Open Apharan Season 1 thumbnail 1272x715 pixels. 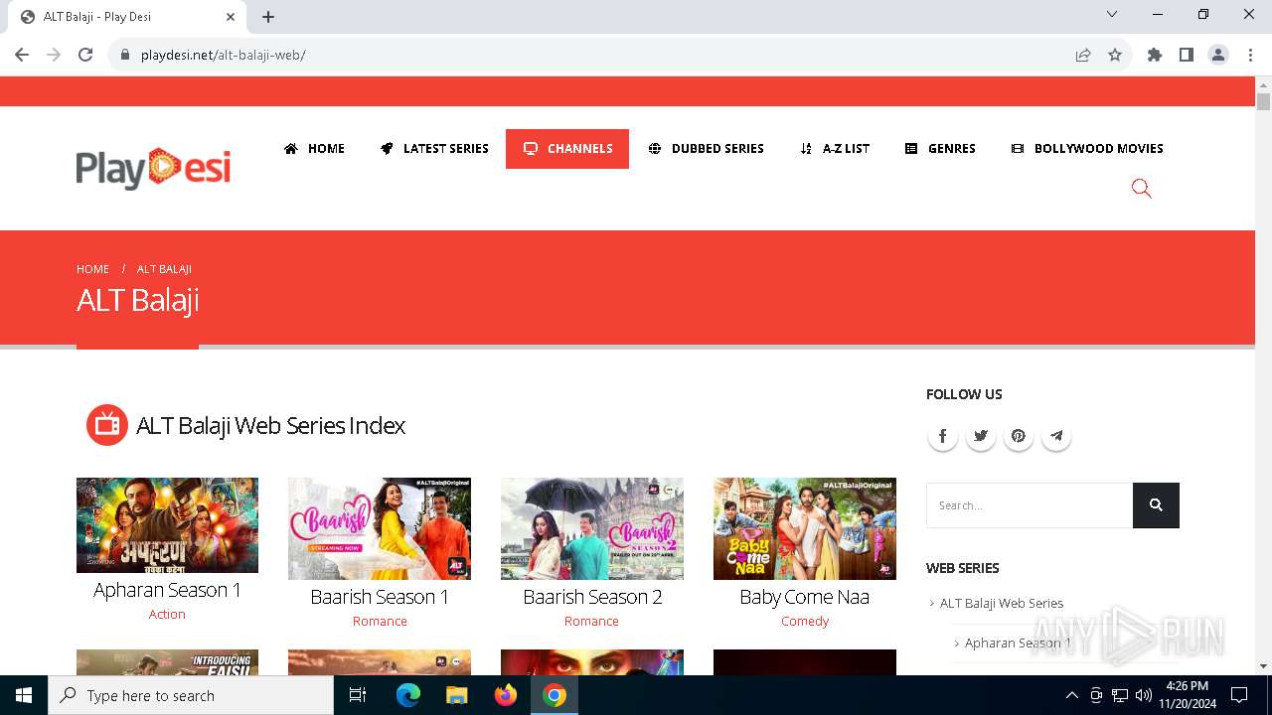pyautogui.click(x=167, y=525)
